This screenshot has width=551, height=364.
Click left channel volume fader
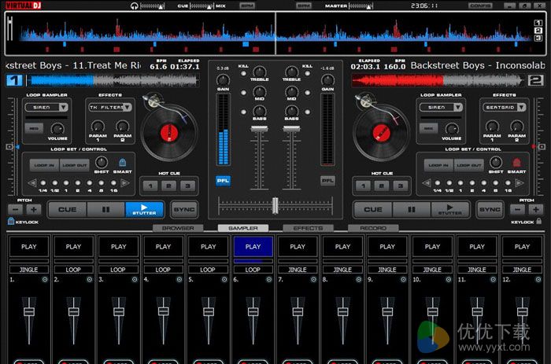(x=259, y=129)
